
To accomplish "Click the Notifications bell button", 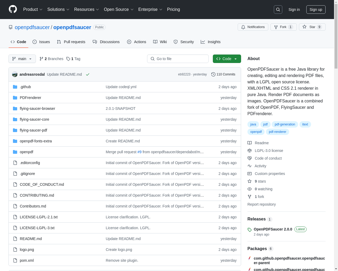I will [x=253, y=27].
